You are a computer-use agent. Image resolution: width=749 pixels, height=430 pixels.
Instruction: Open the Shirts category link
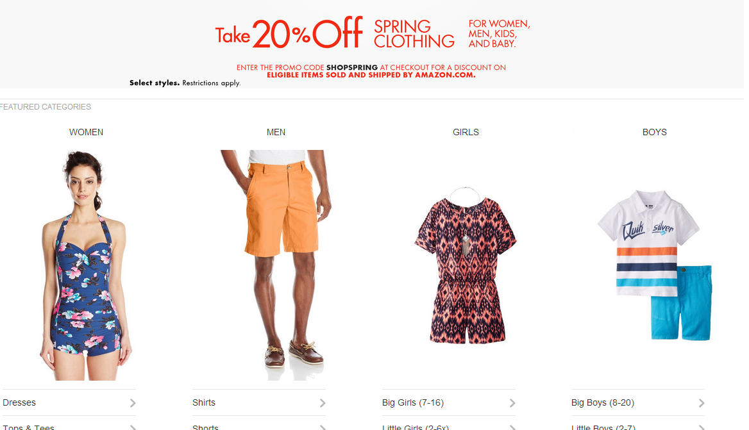coord(204,403)
